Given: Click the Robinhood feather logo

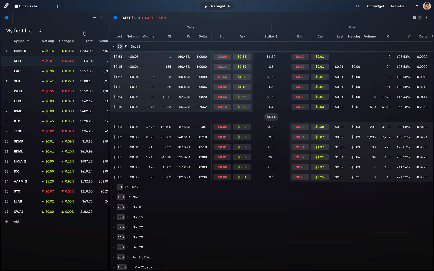Looking at the screenshot, I should [6, 6].
